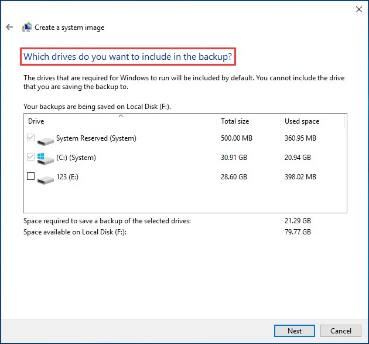Click the Create a system image wizard icon
Screen dimensions: 369x344
click(27, 27)
